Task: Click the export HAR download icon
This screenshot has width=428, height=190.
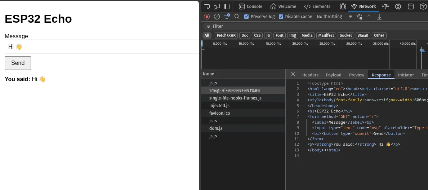Action: [379, 17]
